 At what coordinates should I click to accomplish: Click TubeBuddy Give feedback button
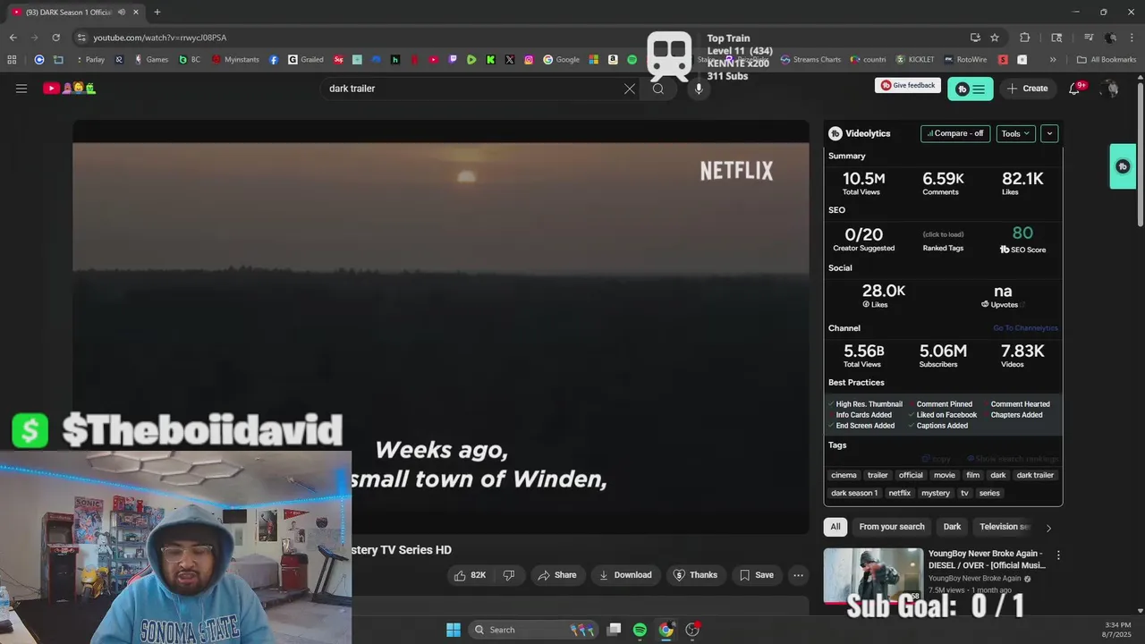[908, 86]
